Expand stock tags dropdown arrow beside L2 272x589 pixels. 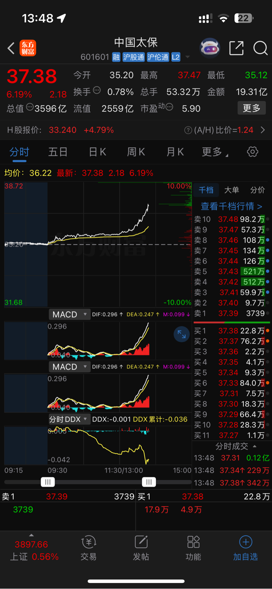188,57
